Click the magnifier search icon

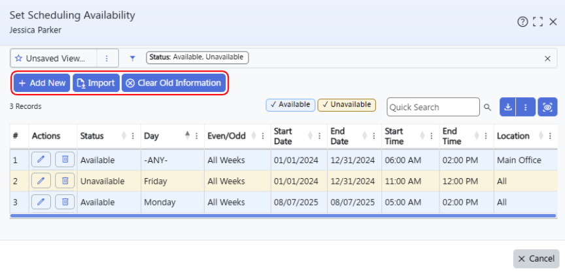pos(487,107)
